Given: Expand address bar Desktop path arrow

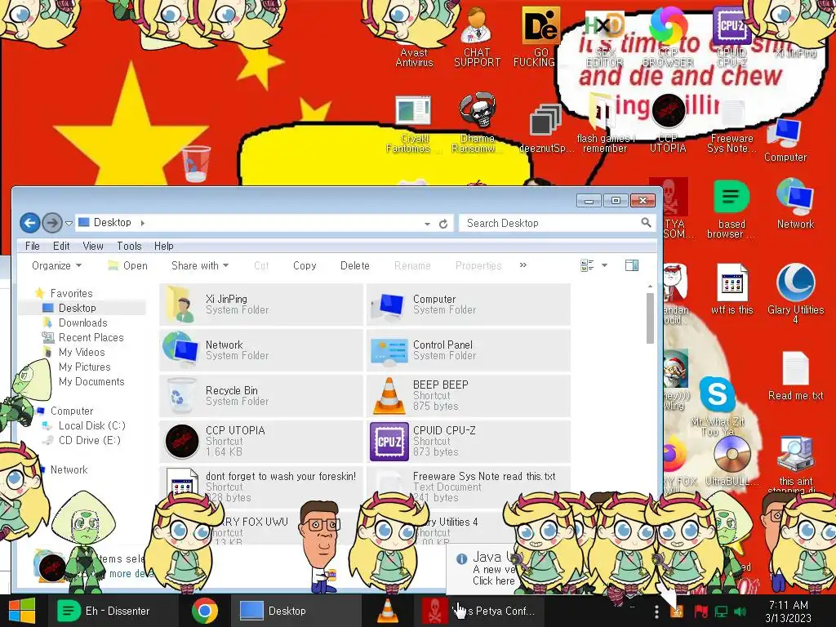Looking at the screenshot, I should coord(142,223).
